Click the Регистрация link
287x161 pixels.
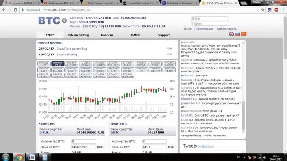[204, 29]
